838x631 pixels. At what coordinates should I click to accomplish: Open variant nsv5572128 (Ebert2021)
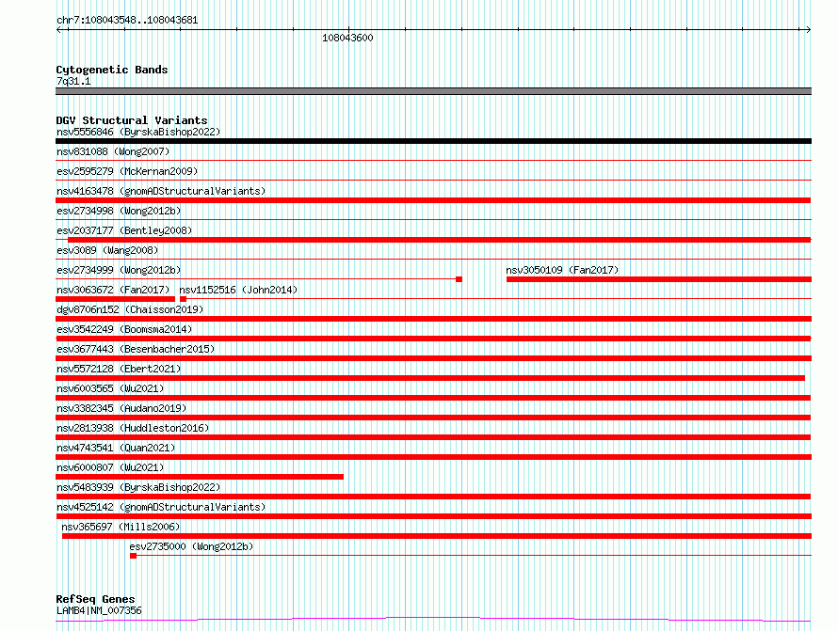[119, 369]
